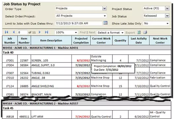Click Next Work Center column header
This screenshot has height=119, width=174.
[160, 40]
